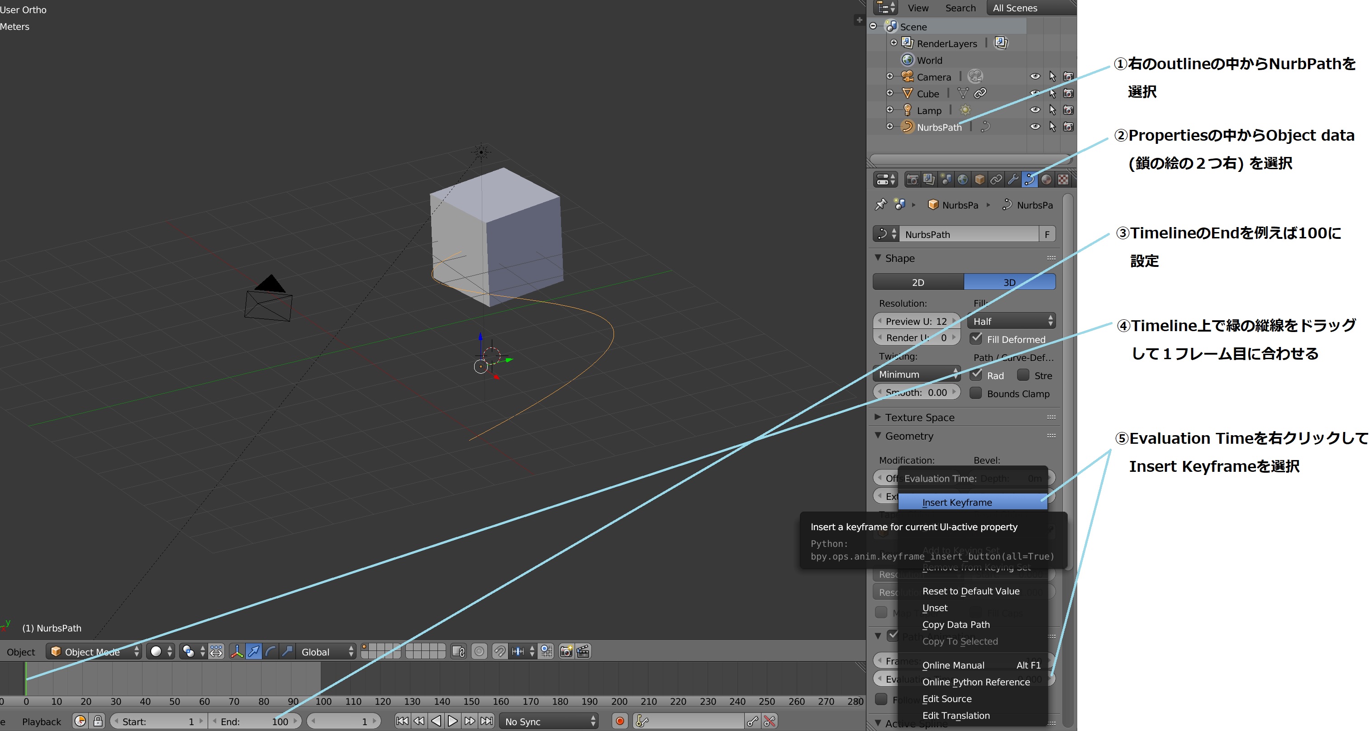Image resolution: width=1370 pixels, height=731 pixels.
Task: Toggle automatic keyframe record button
Action: tap(619, 722)
